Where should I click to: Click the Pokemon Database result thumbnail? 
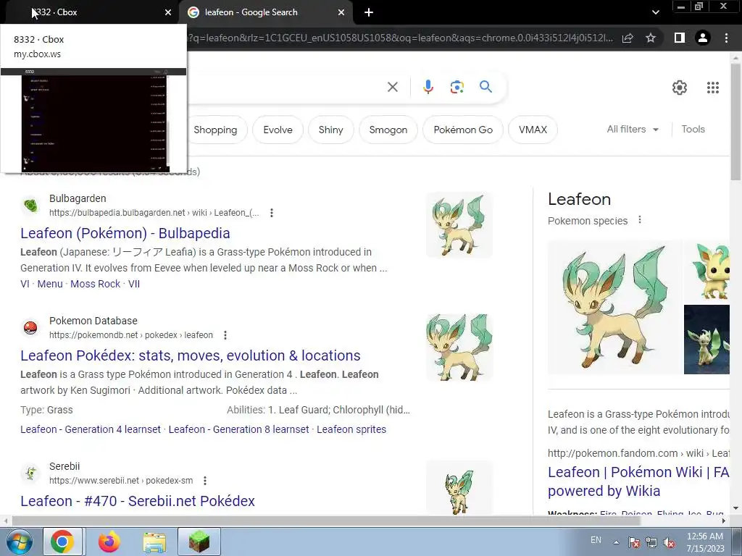[459, 347]
